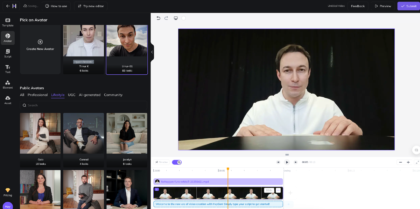Image resolution: width=420 pixels, height=209 pixels.
Task: Choose the Conrad public avatar
Action: pos(84,140)
